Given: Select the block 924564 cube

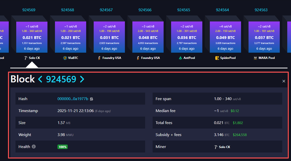Looking at the screenshot, I should pyautogui.click(x=225, y=37).
